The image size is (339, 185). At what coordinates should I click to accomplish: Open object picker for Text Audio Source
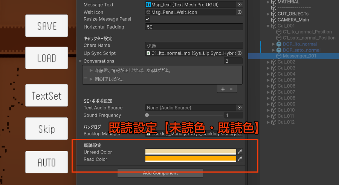(x=240, y=108)
